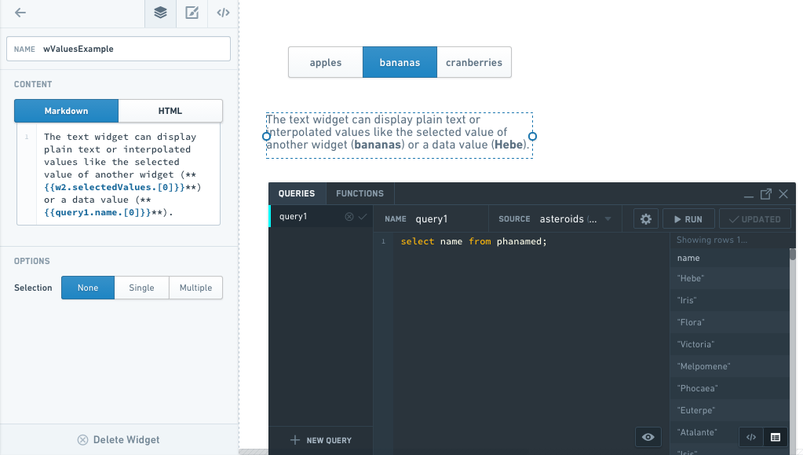803x455 pixels.
Task: Open the code view icon in sidebar header
Action: click(x=223, y=13)
